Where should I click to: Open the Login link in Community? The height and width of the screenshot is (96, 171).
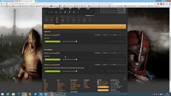(x=85, y=83)
